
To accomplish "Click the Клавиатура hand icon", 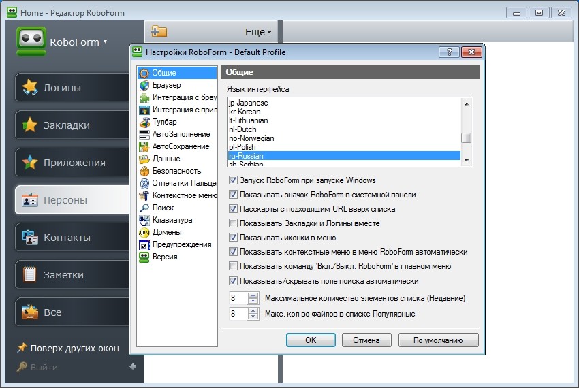I will pyautogui.click(x=144, y=221).
